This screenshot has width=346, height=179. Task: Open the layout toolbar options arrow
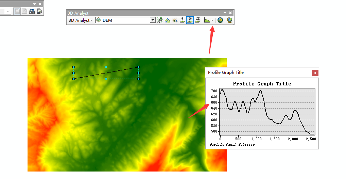pos(34,4)
